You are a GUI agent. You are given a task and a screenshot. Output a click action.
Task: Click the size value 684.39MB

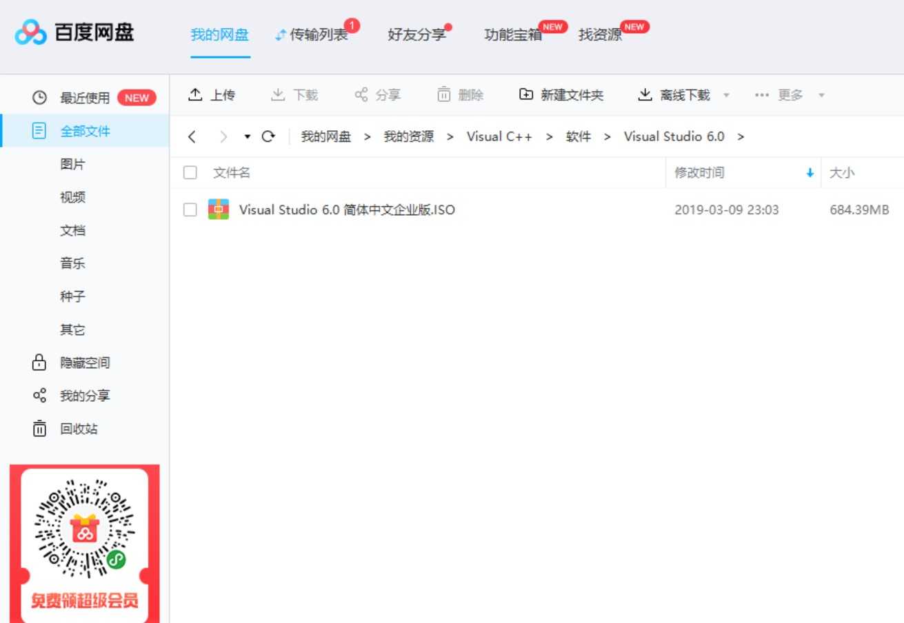click(x=859, y=210)
